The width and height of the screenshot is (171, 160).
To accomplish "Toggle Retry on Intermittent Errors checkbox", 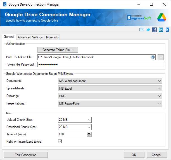I will click(60, 141).
